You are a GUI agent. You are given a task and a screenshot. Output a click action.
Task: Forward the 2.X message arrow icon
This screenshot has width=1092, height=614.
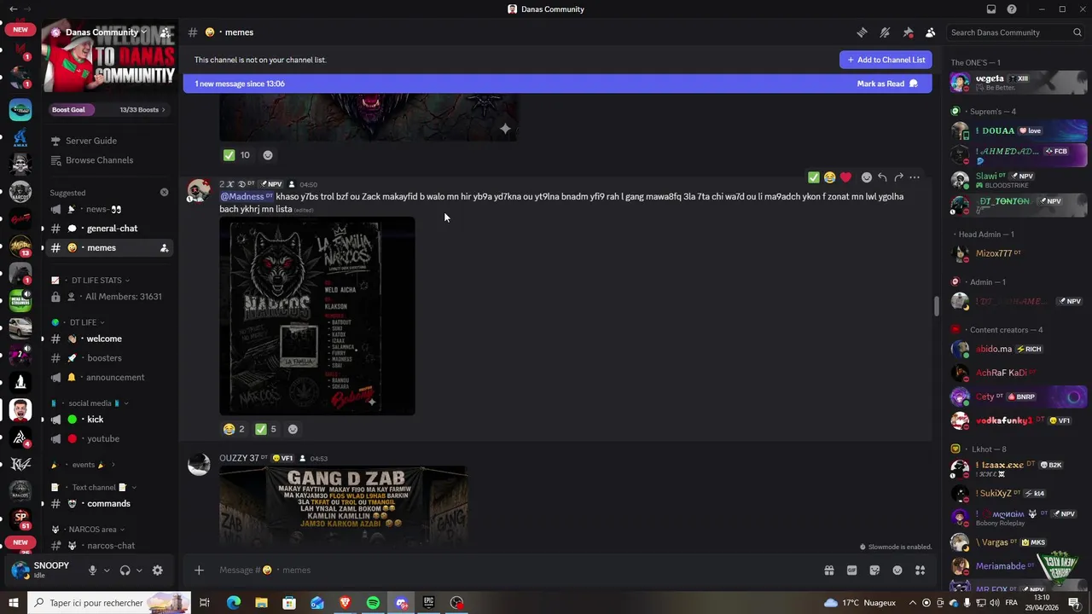[x=898, y=177]
